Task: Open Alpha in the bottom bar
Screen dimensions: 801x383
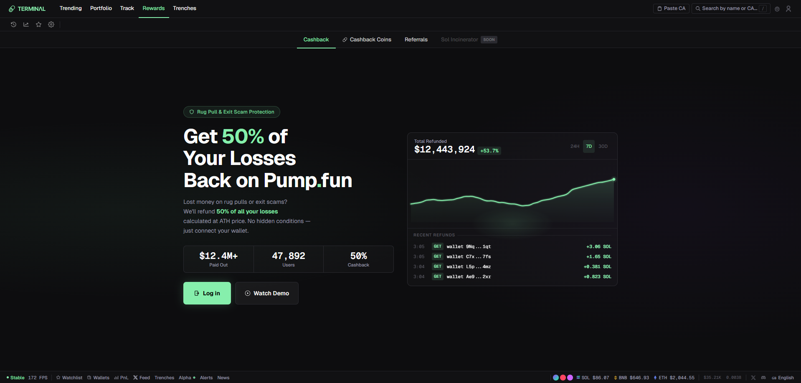Action: tap(187, 378)
